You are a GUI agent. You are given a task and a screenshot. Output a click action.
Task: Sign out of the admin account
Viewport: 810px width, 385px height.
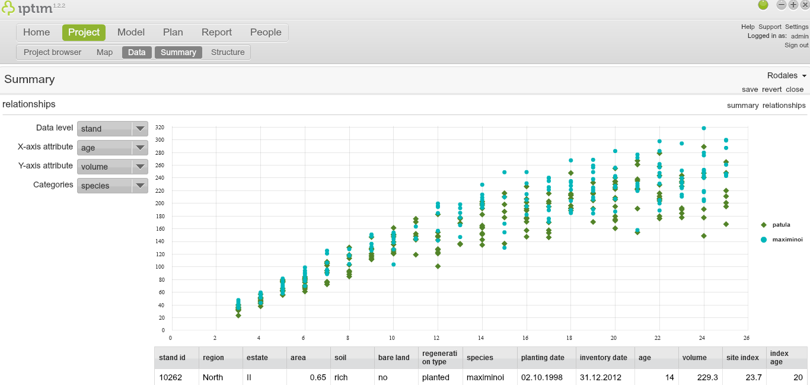coord(796,45)
